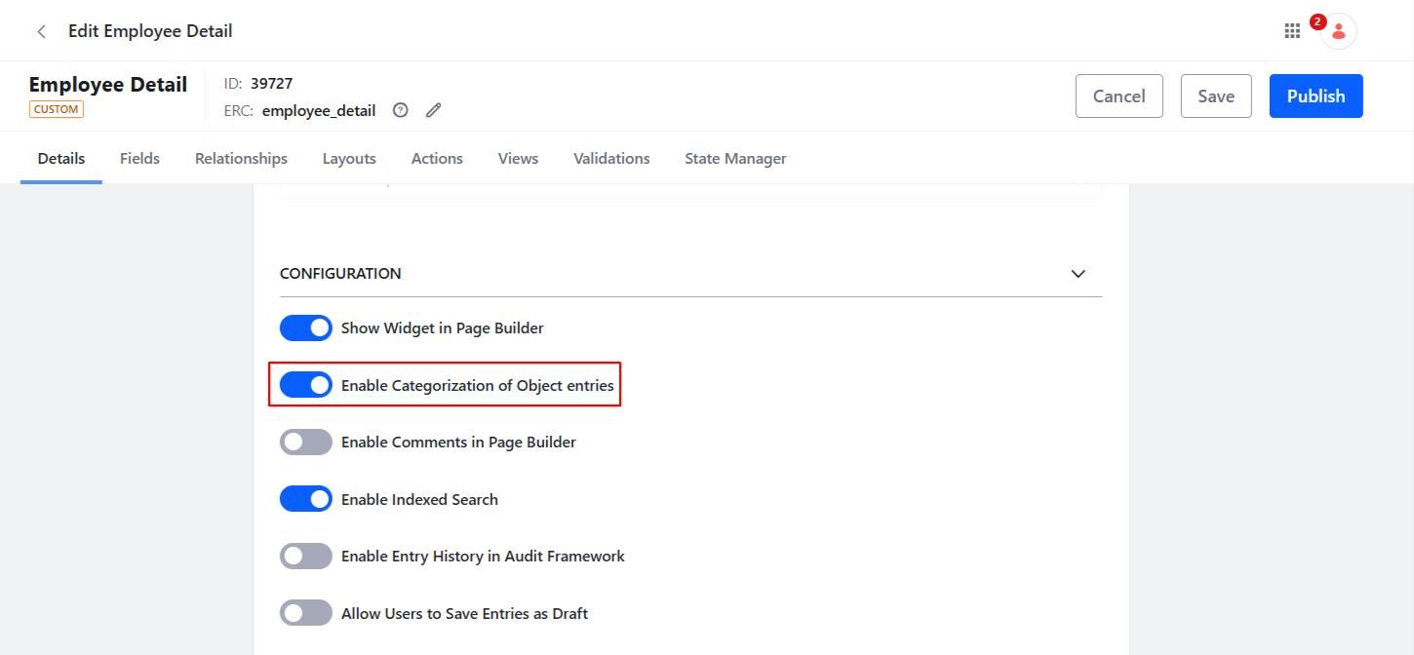Show the ERC help tooltip icon
Screen dimensions: 1414x655
400,110
